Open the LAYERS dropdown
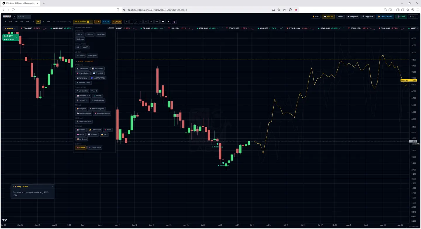This screenshot has height=229, width=421. pyautogui.click(x=117, y=22)
